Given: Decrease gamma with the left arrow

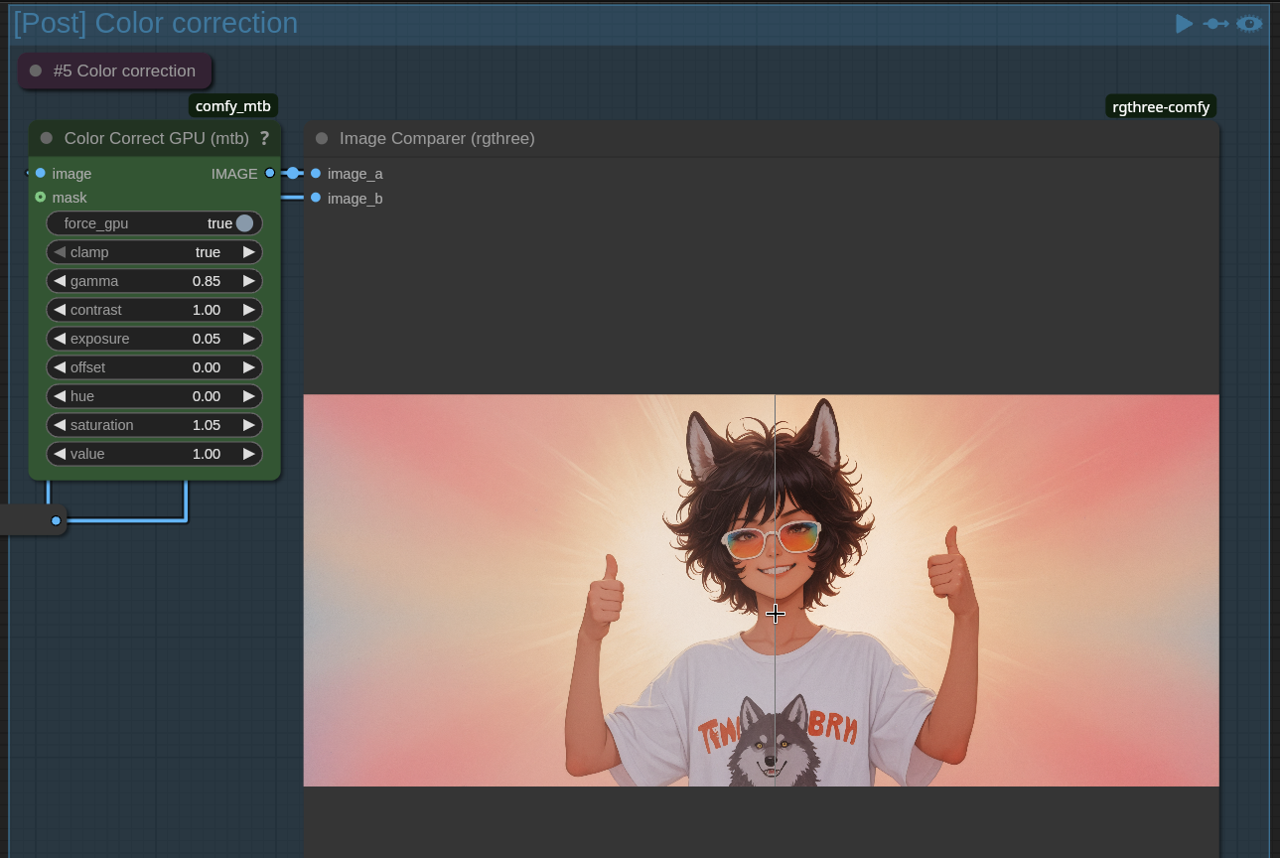Looking at the screenshot, I should [x=60, y=281].
